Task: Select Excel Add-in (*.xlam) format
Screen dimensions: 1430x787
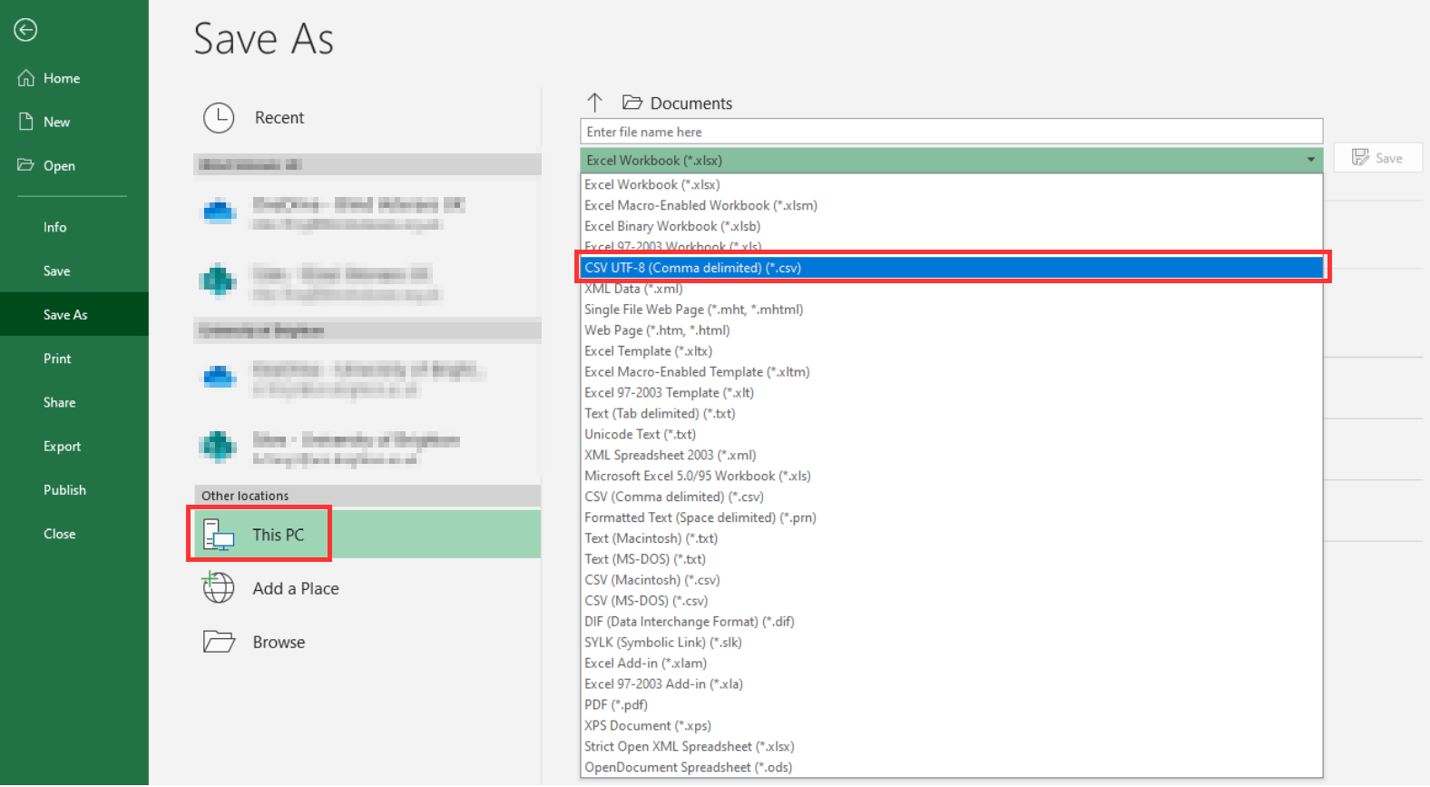Action: pyautogui.click(x=951, y=664)
